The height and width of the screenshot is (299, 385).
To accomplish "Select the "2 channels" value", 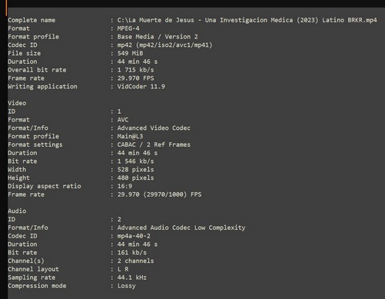I will coord(135,261).
